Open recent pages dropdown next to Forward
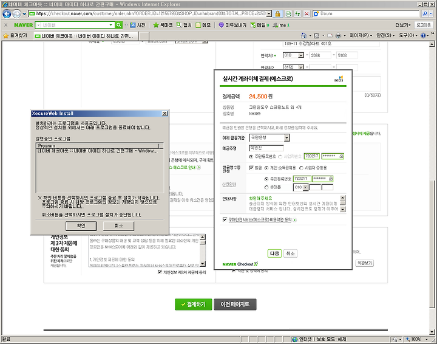The image size is (437, 344). tap(24, 13)
